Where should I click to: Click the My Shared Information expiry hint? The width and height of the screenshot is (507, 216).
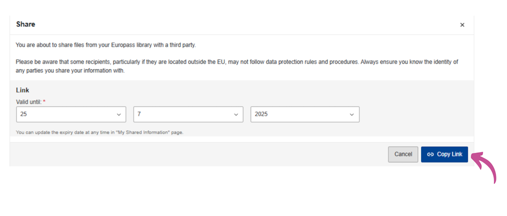click(100, 132)
